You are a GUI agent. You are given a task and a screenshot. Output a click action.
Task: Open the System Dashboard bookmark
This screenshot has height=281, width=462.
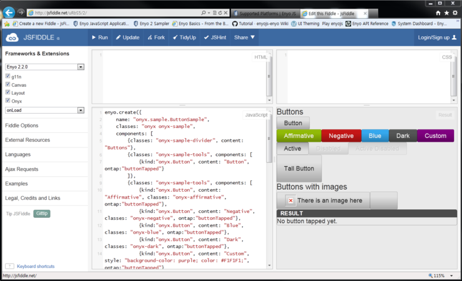[x=420, y=24]
